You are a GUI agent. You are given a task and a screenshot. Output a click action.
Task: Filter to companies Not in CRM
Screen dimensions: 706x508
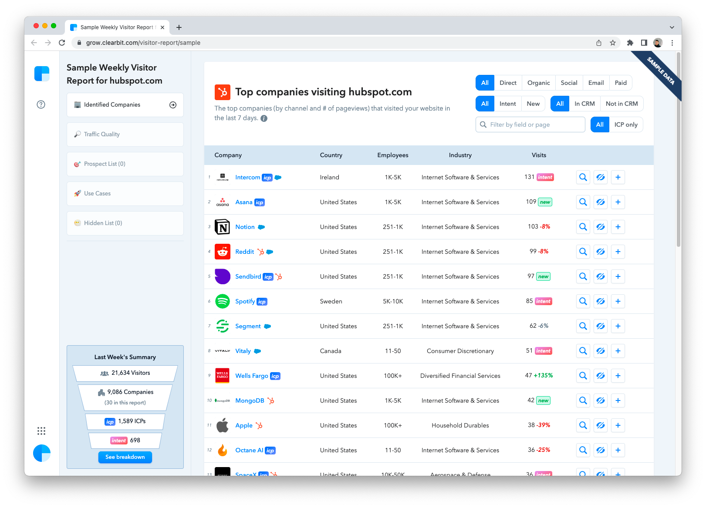tap(622, 104)
